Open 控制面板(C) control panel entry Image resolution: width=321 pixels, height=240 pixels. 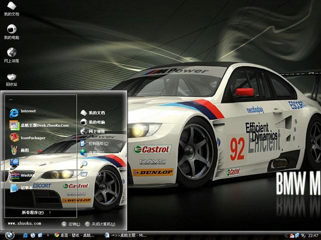tap(97, 143)
